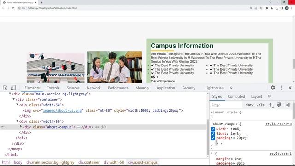
Task: Close the DevTools panel
Action: pyautogui.click(x=290, y=88)
